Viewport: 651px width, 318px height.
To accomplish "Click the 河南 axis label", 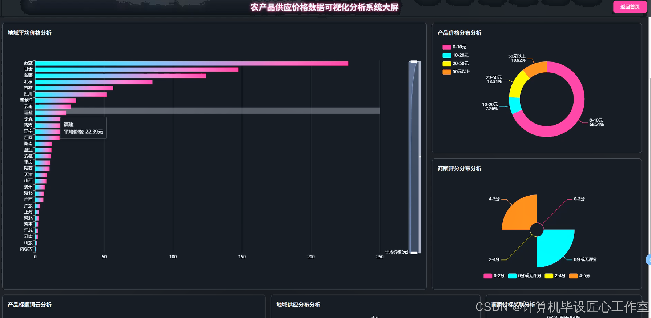I will pos(28,237).
